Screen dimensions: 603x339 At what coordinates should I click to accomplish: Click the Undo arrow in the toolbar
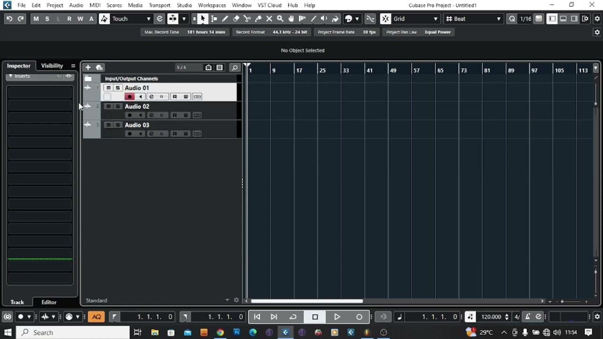tap(9, 19)
